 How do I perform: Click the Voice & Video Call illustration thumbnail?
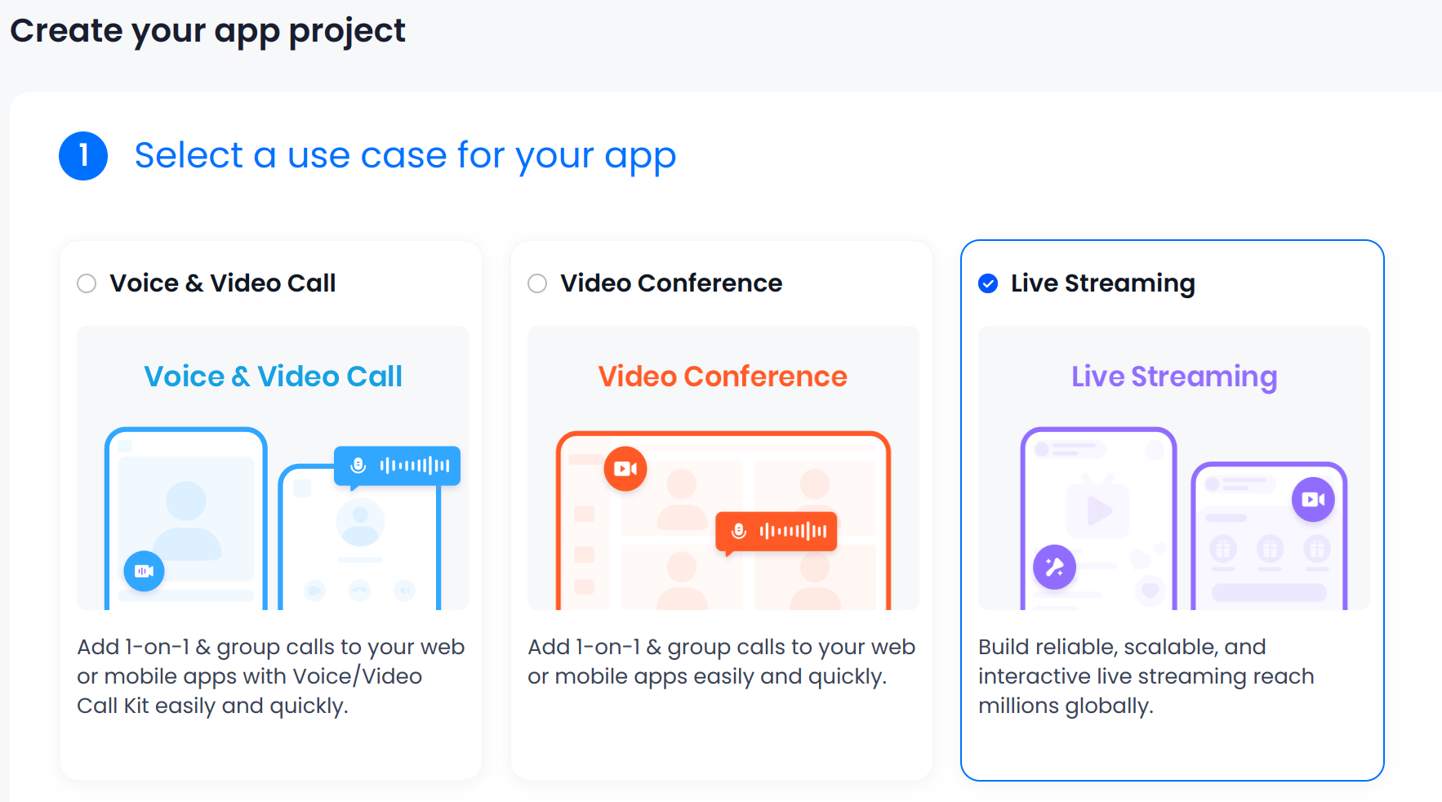[273, 468]
